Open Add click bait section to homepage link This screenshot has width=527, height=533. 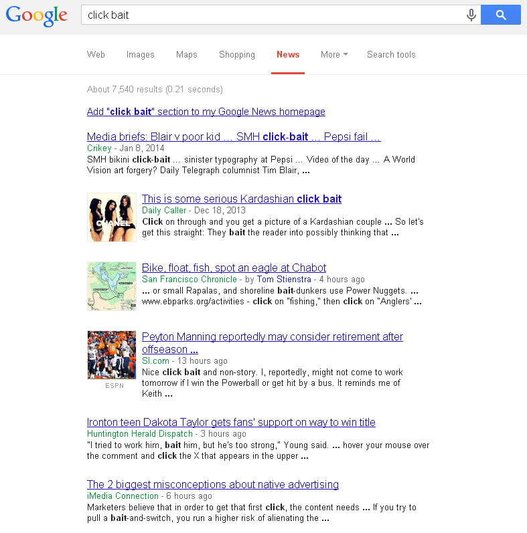(206, 112)
